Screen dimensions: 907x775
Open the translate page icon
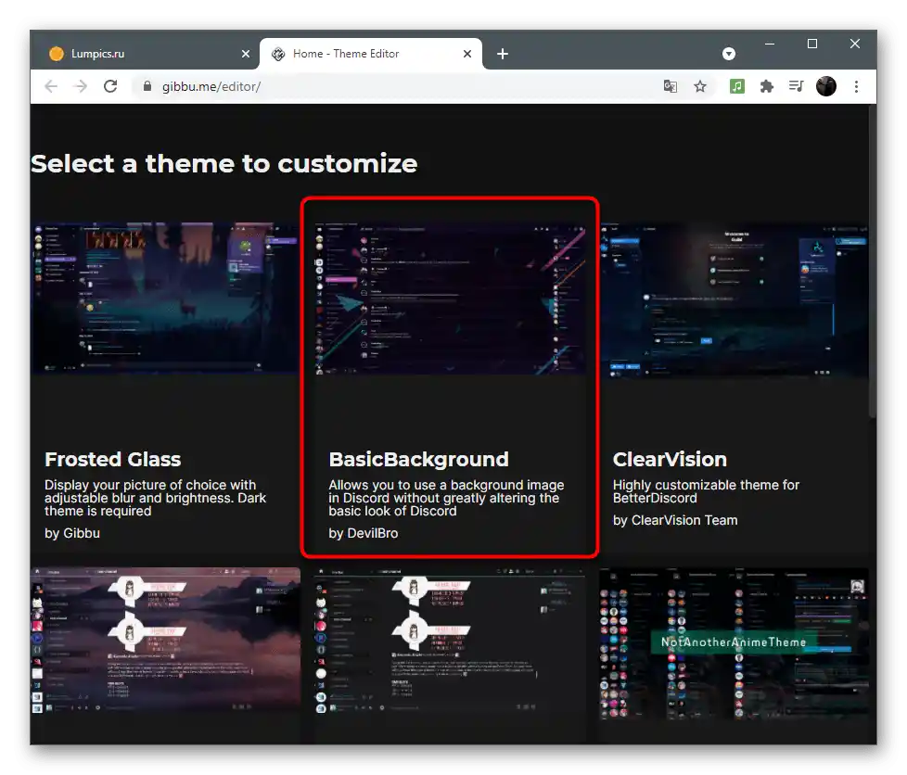coord(671,87)
